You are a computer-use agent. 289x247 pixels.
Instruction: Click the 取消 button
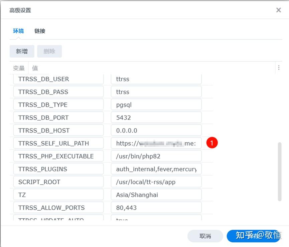pyautogui.click(x=205, y=236)
